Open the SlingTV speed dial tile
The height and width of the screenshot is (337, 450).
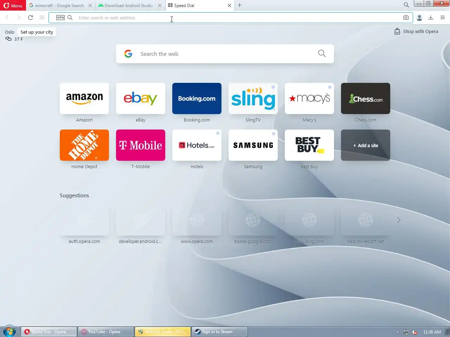pyautogui.click(x=253, y=98)
